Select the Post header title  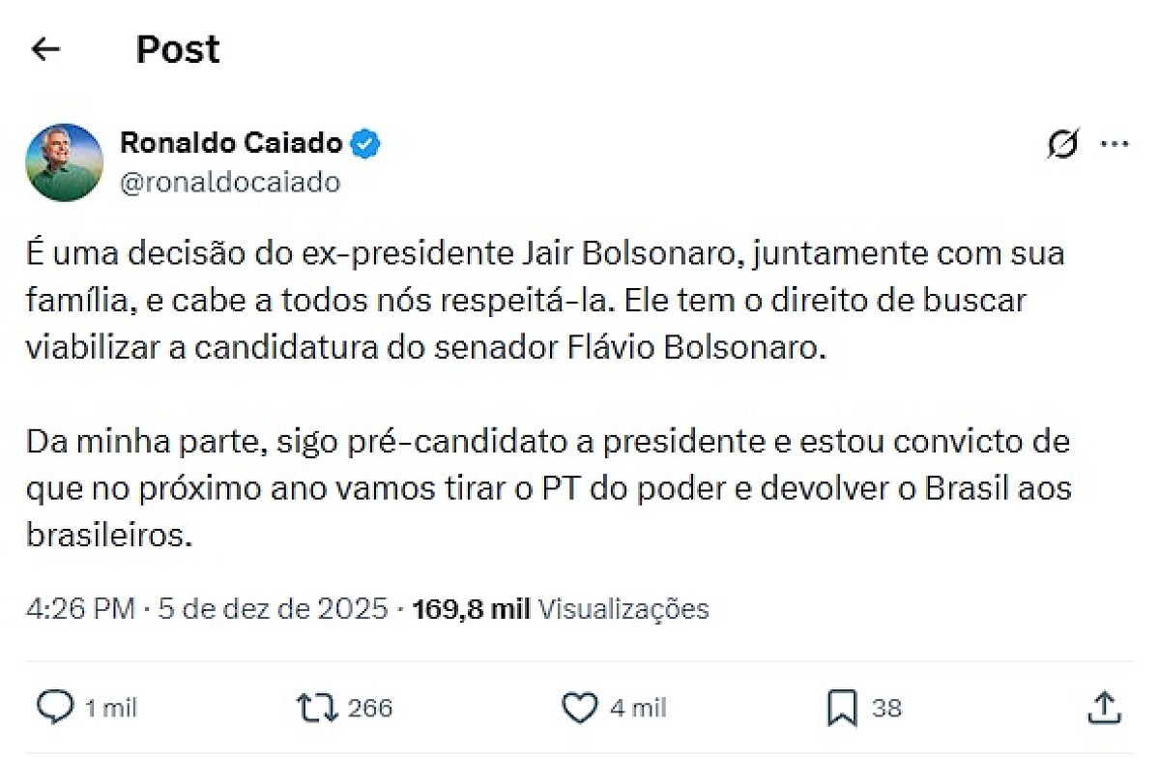click(x=178, y=48)
